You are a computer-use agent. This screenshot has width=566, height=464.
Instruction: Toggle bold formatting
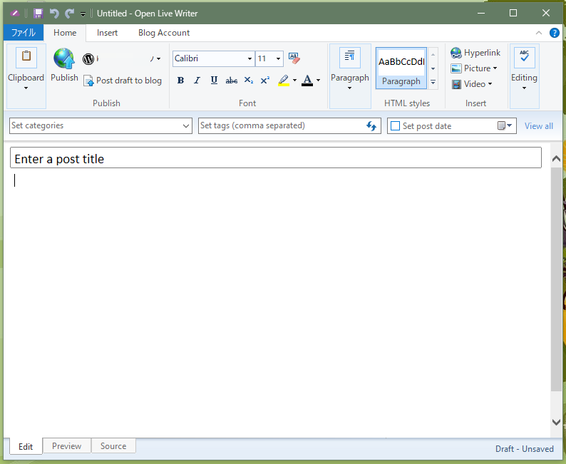pos(180,81)
